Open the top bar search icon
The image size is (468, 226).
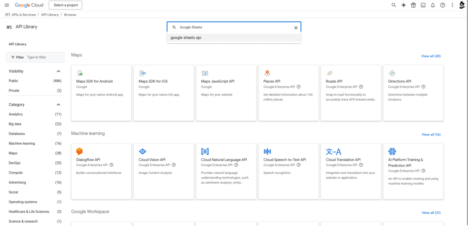[394, 5]
